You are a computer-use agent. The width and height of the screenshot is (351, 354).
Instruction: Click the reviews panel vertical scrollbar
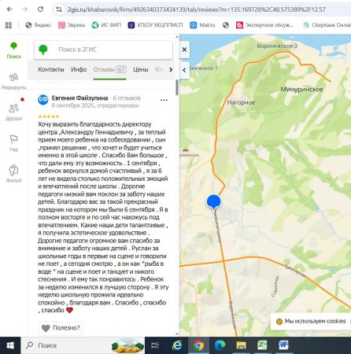pyautogui.click(x=177, y=87)
